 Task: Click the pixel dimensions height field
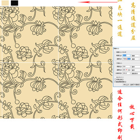126,59
